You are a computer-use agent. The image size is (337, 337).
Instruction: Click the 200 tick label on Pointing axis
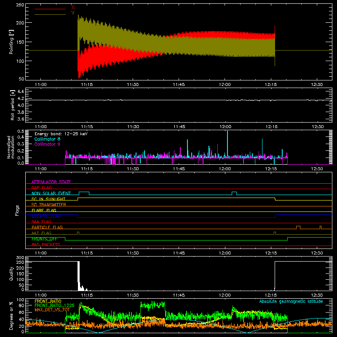point(20,23)
